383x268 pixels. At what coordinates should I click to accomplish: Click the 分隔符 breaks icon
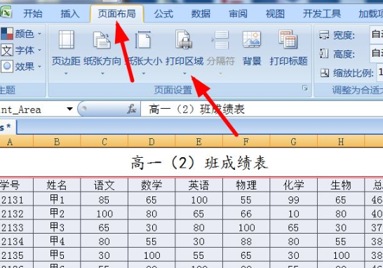[220, 40]
